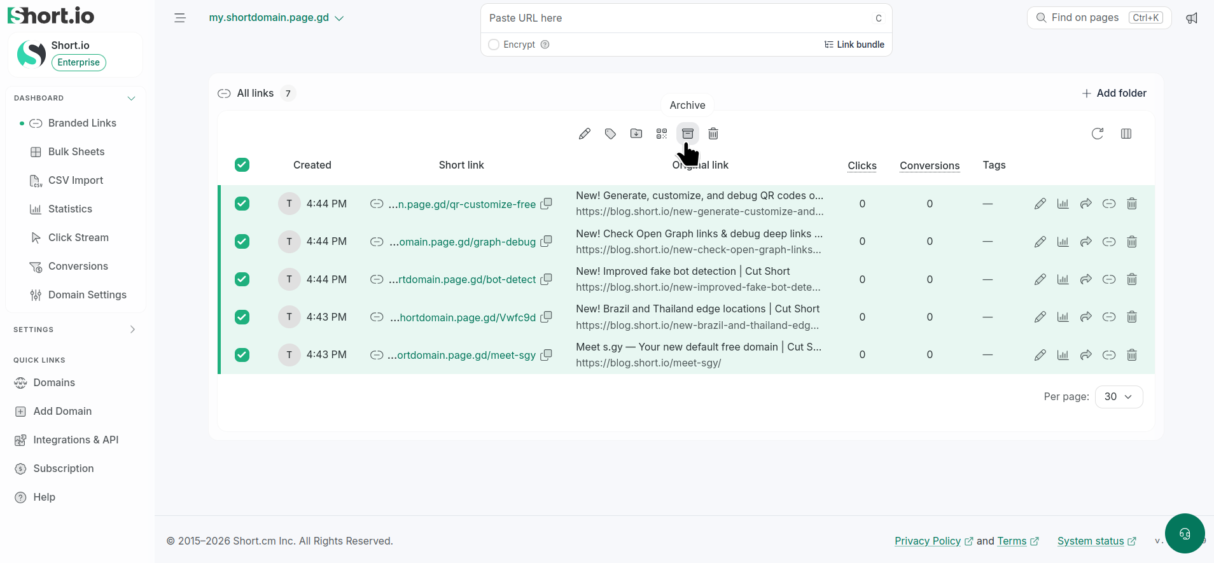Click the move to folder icon
The image size is (1214, 563).
click(x=636, y=134)
